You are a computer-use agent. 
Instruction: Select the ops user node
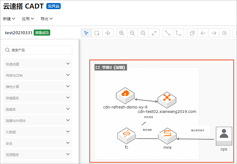pos(224,136)
